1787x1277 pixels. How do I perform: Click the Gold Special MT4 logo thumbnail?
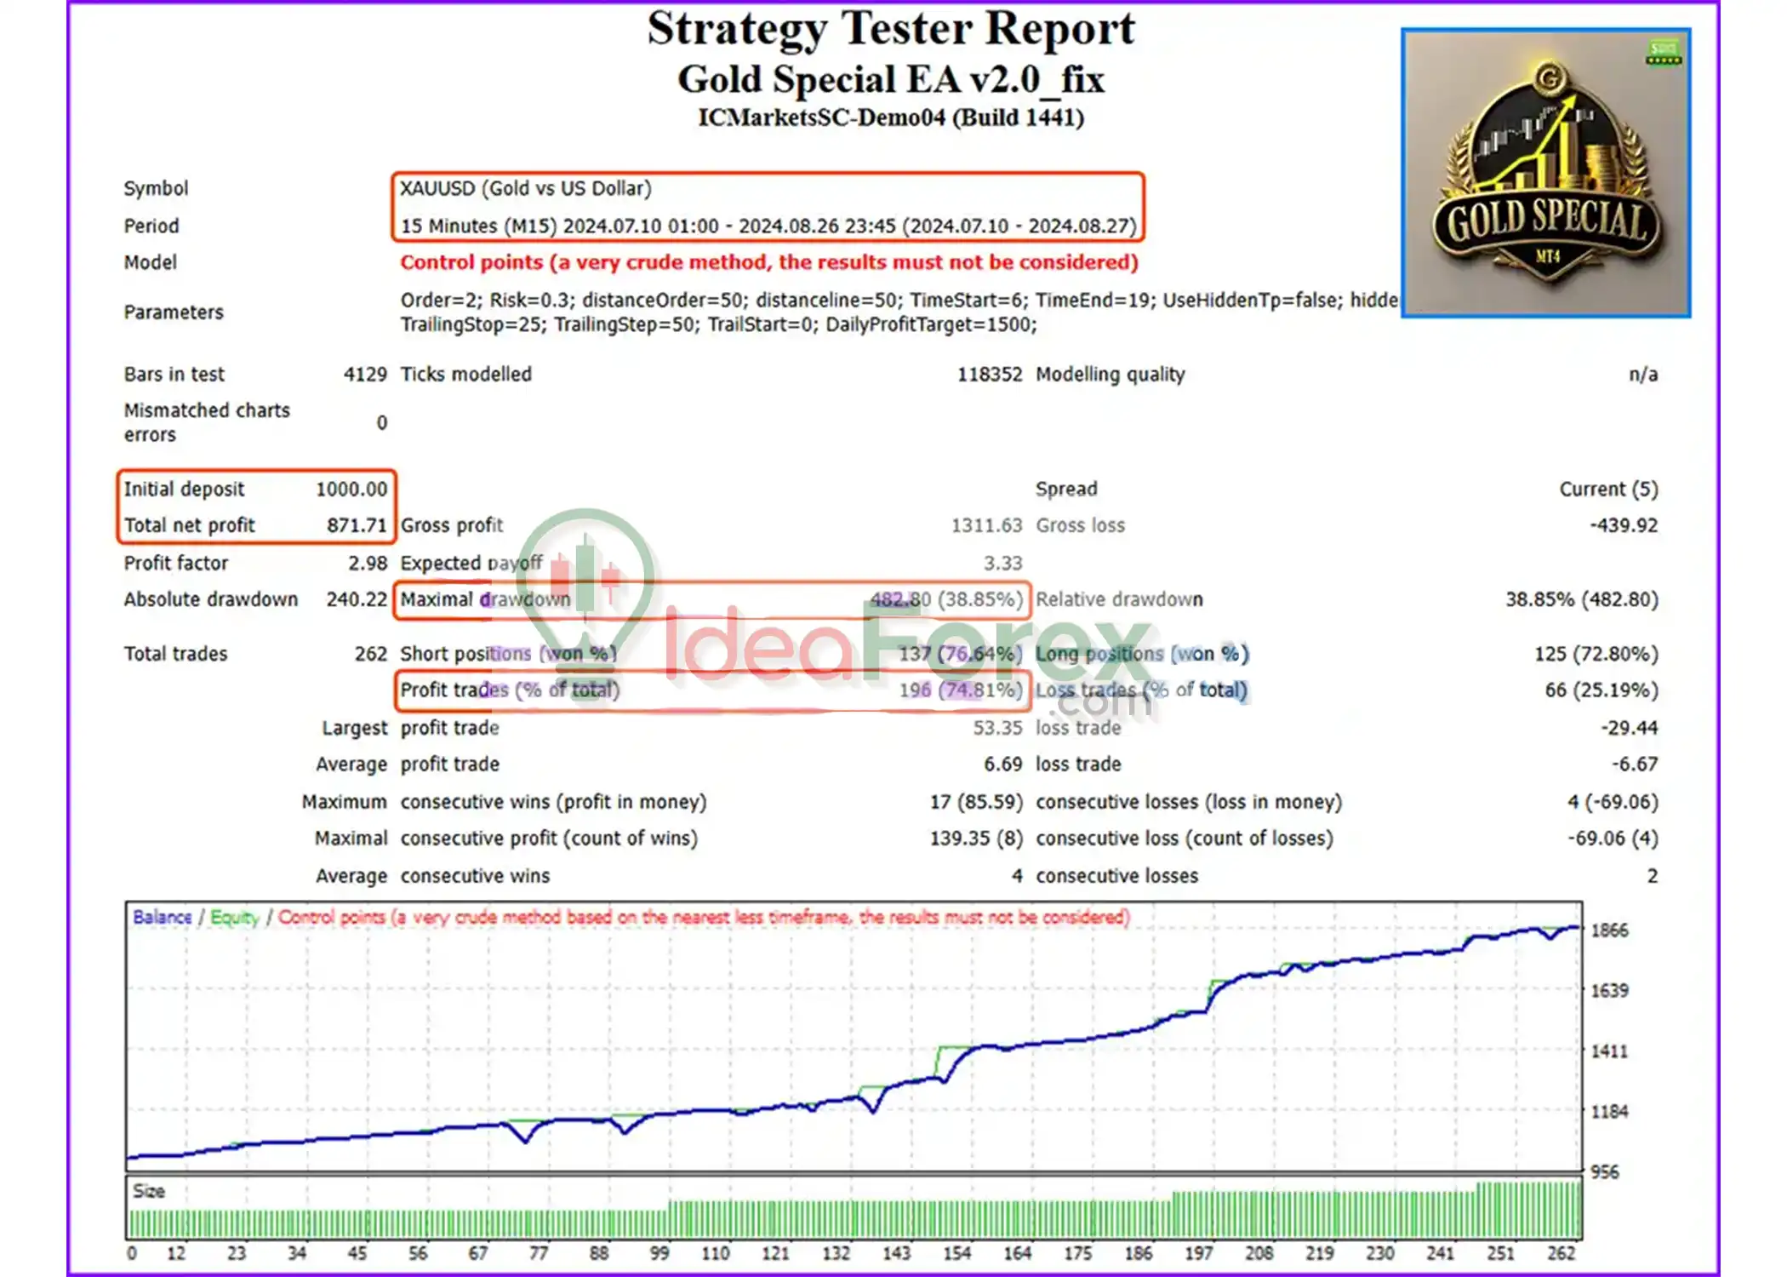click(x=1545, y=173)
